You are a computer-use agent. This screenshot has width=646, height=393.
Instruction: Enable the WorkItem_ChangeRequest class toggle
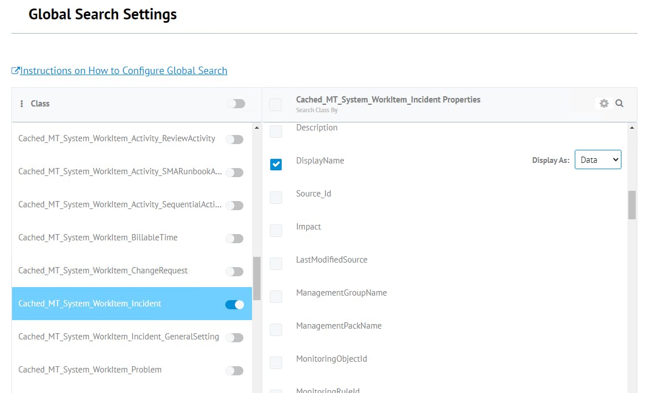(234, 272)
